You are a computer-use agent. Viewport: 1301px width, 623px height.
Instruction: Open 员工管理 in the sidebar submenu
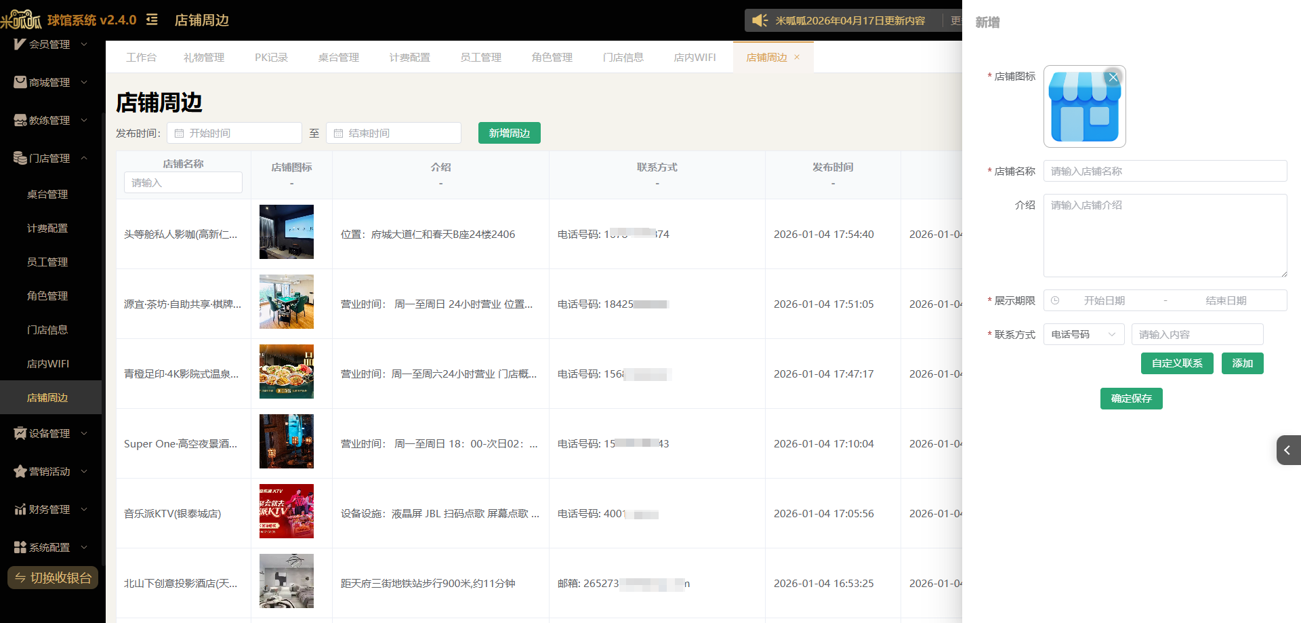tap(47, 262)
